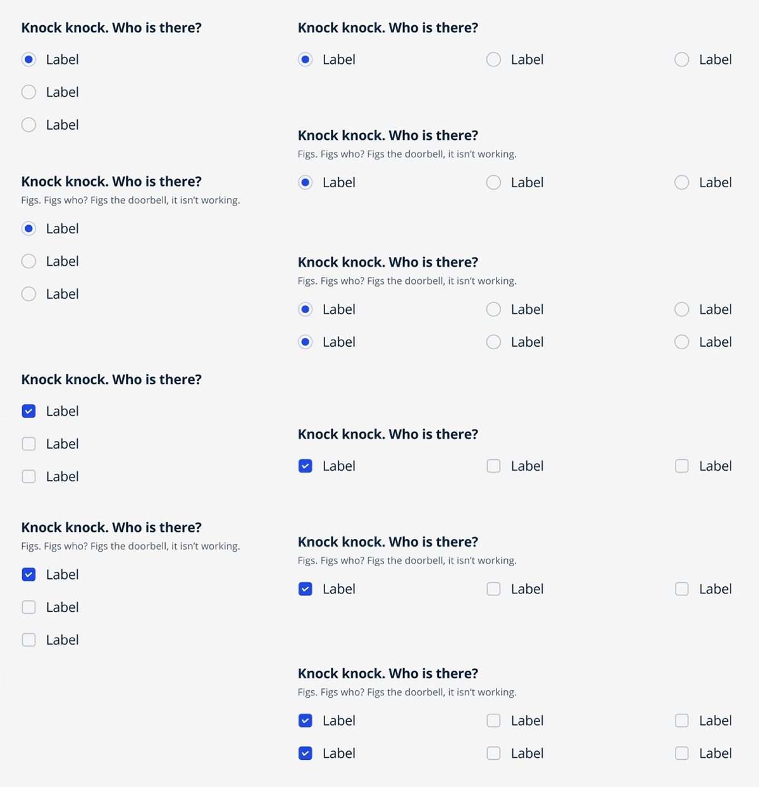This screenshot has height=787, width=759.
Task: Select second radio in top-left vertical radio group
Action: point(28,92)
